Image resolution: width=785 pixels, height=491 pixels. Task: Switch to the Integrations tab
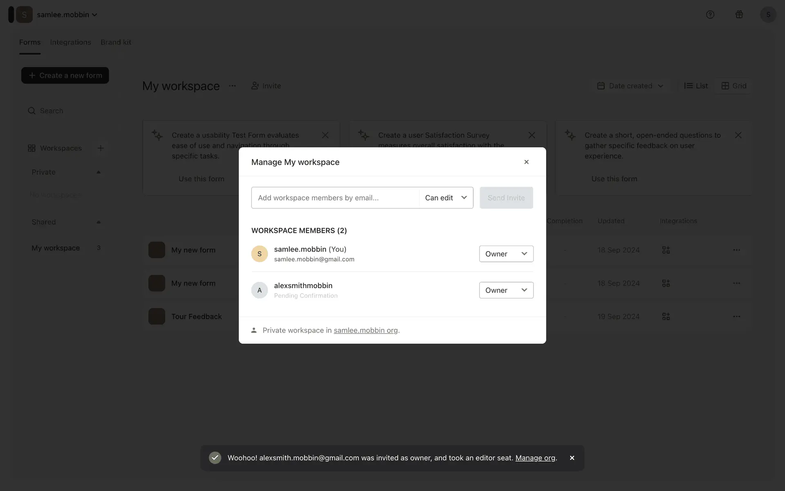70,42
